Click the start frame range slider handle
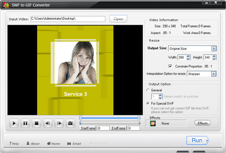The width and height of the screenshot is (226, 153). [x=81, y=118]
